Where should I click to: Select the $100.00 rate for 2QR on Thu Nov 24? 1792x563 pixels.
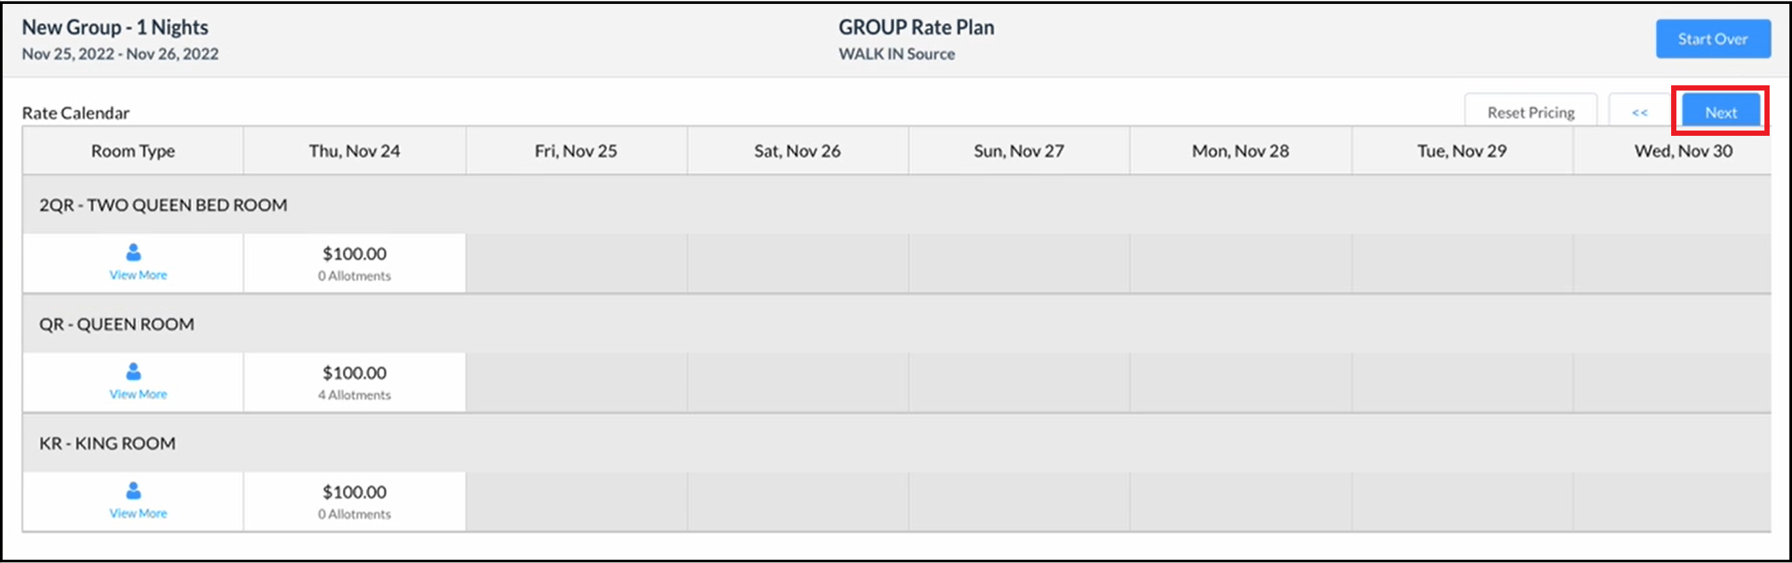[354, 254]
